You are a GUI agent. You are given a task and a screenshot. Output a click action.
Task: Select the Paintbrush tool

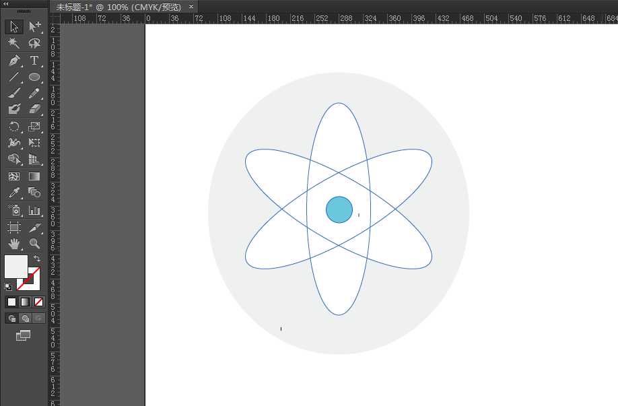(x=14, y=93)
